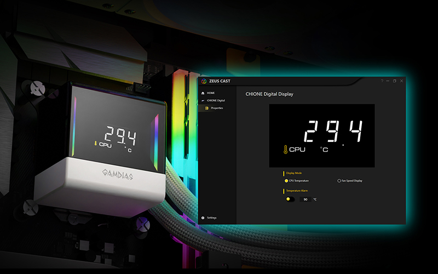Click the alarm temperature field showing 90
Screen dimensions: 438x274
[306, 199]
